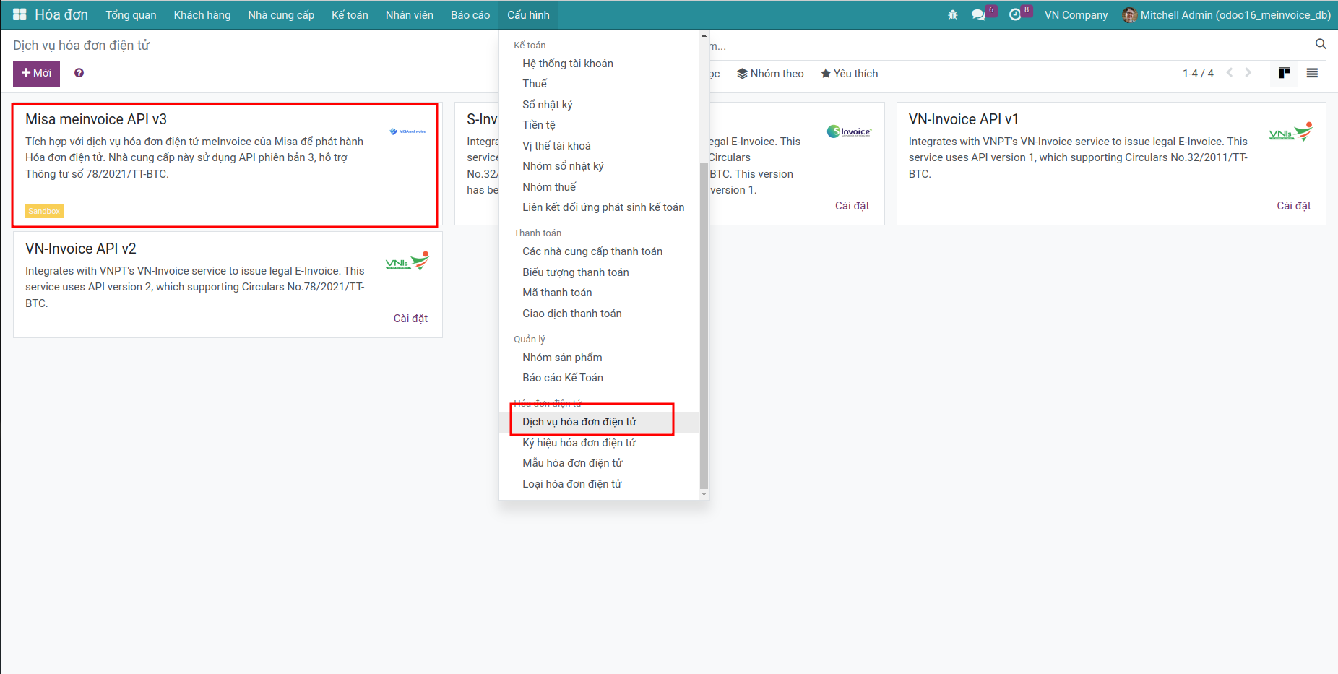Click the search magnifier icon
The width and height of the screenshot is (1338, 674).
pyautogui.click(x=1321, y=44)
